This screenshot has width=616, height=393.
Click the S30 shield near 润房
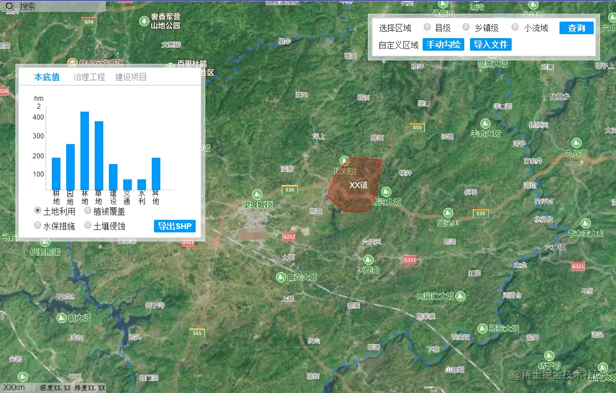[290, 190]
